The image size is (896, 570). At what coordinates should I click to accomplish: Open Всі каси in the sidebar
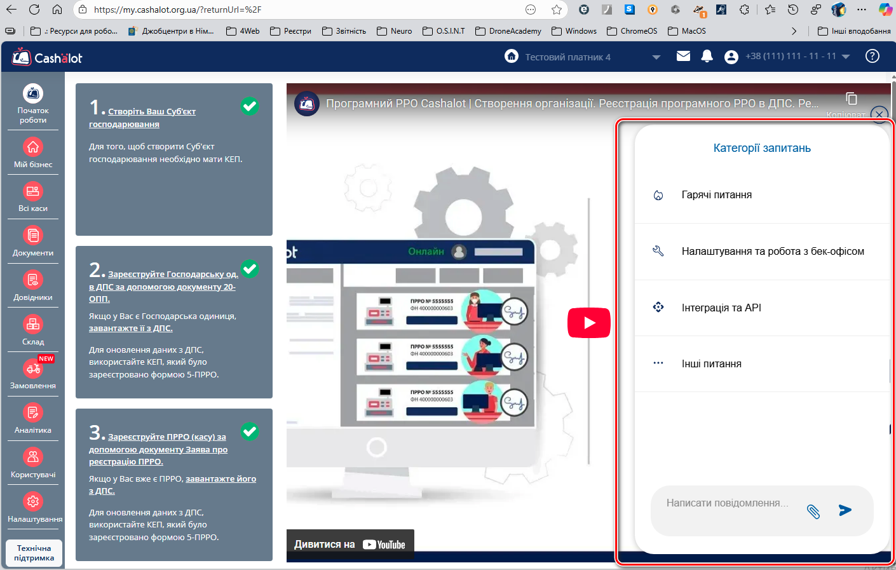point(33,197)
